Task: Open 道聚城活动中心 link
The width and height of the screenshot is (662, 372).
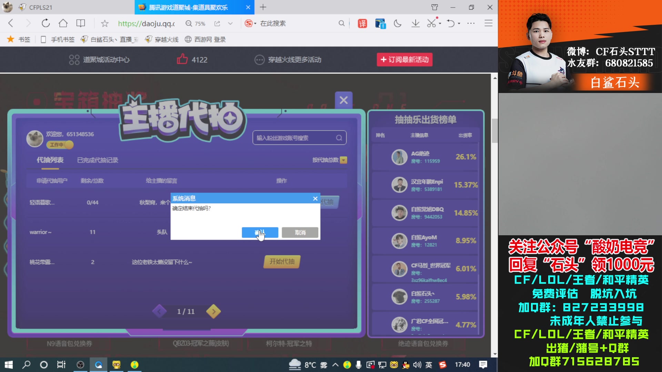Action: [99, 60]
